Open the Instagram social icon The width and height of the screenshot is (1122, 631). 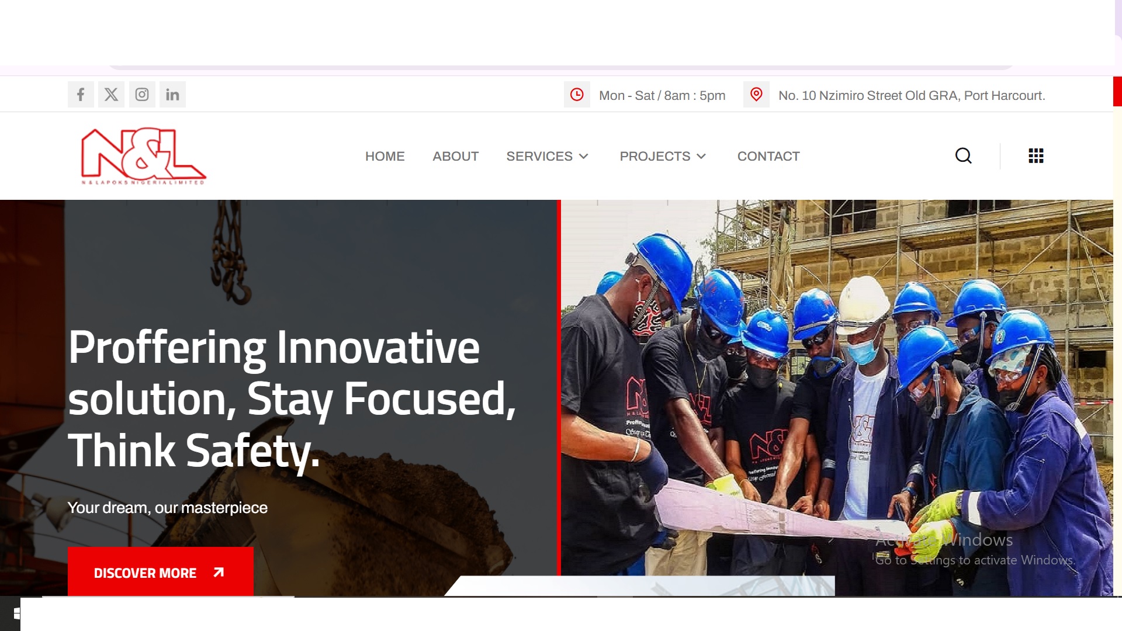pyautogui.click(x=142, y=95)
